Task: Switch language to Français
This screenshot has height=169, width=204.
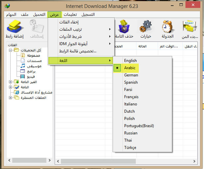Action: 131,97
